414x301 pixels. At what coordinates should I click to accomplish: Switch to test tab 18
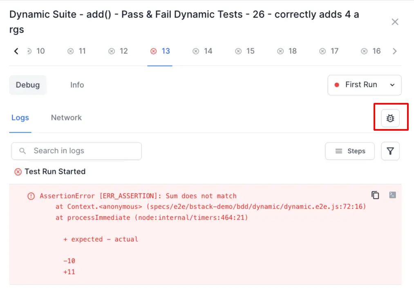pos(287,51)
